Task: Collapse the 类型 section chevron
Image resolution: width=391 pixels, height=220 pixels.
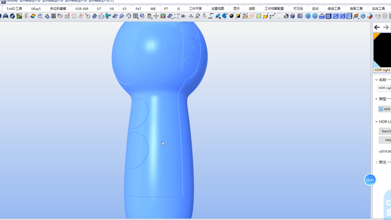Action: click(x=376, y=99)
